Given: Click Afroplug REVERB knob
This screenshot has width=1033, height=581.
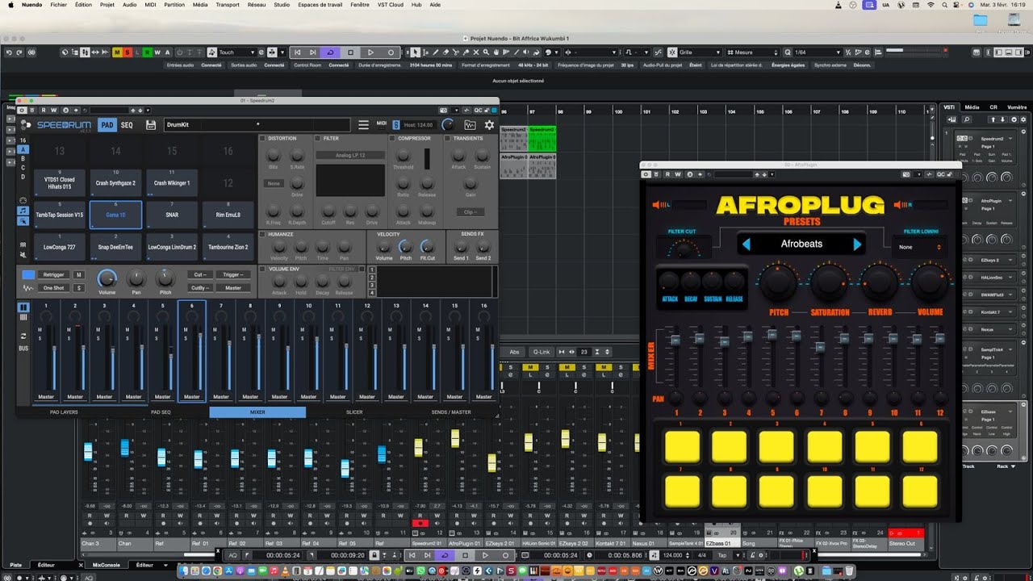Looking at the screenshot, I should tap(879, 282).
